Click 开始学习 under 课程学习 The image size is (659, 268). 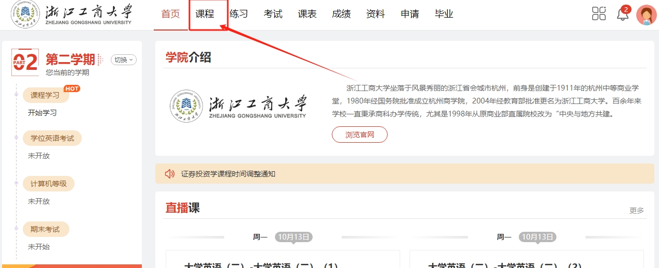click(x=42, y=112)
